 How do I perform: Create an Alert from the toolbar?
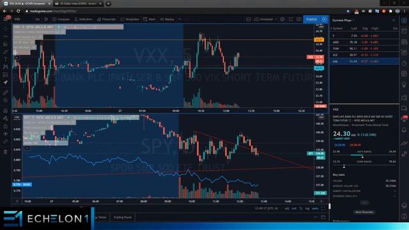coord(149,19)
